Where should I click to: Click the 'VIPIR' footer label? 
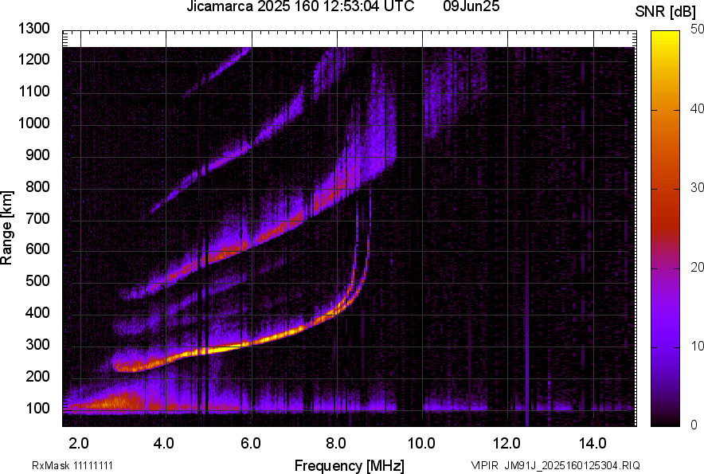(484, 465)
